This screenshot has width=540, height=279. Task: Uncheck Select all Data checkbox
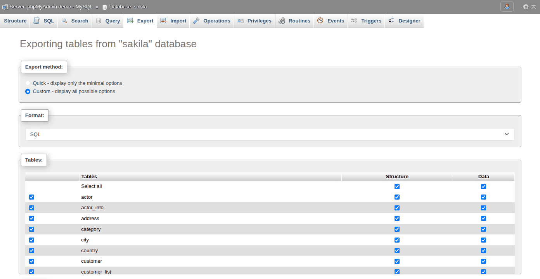[x=483, y=186]
